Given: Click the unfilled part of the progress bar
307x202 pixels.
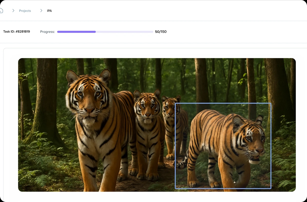Looking at the screenshot, I should click(x=124, y=32).
